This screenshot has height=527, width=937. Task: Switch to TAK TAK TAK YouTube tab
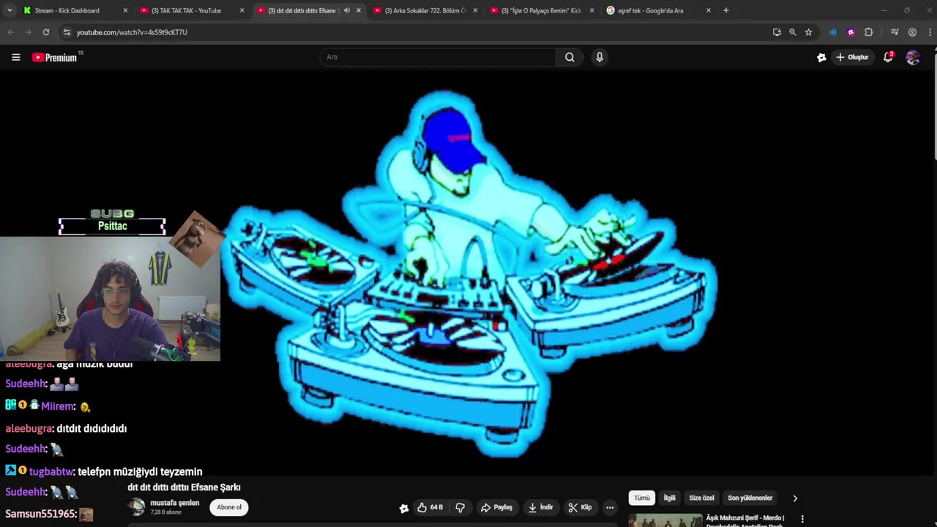click(x=193, y=10)
